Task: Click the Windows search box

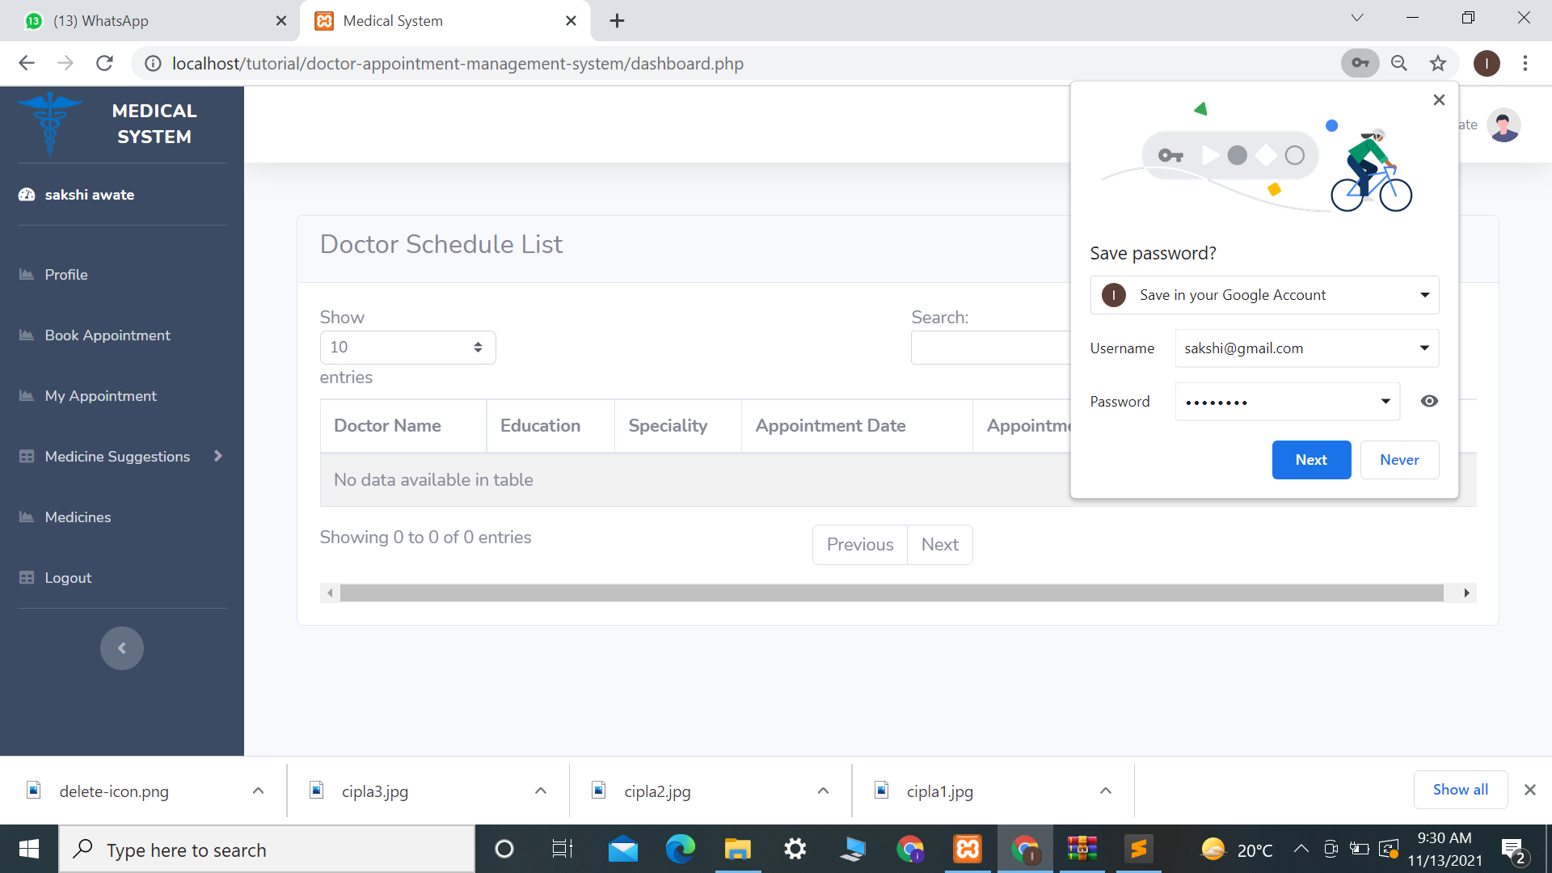Action: click(267, 850)
